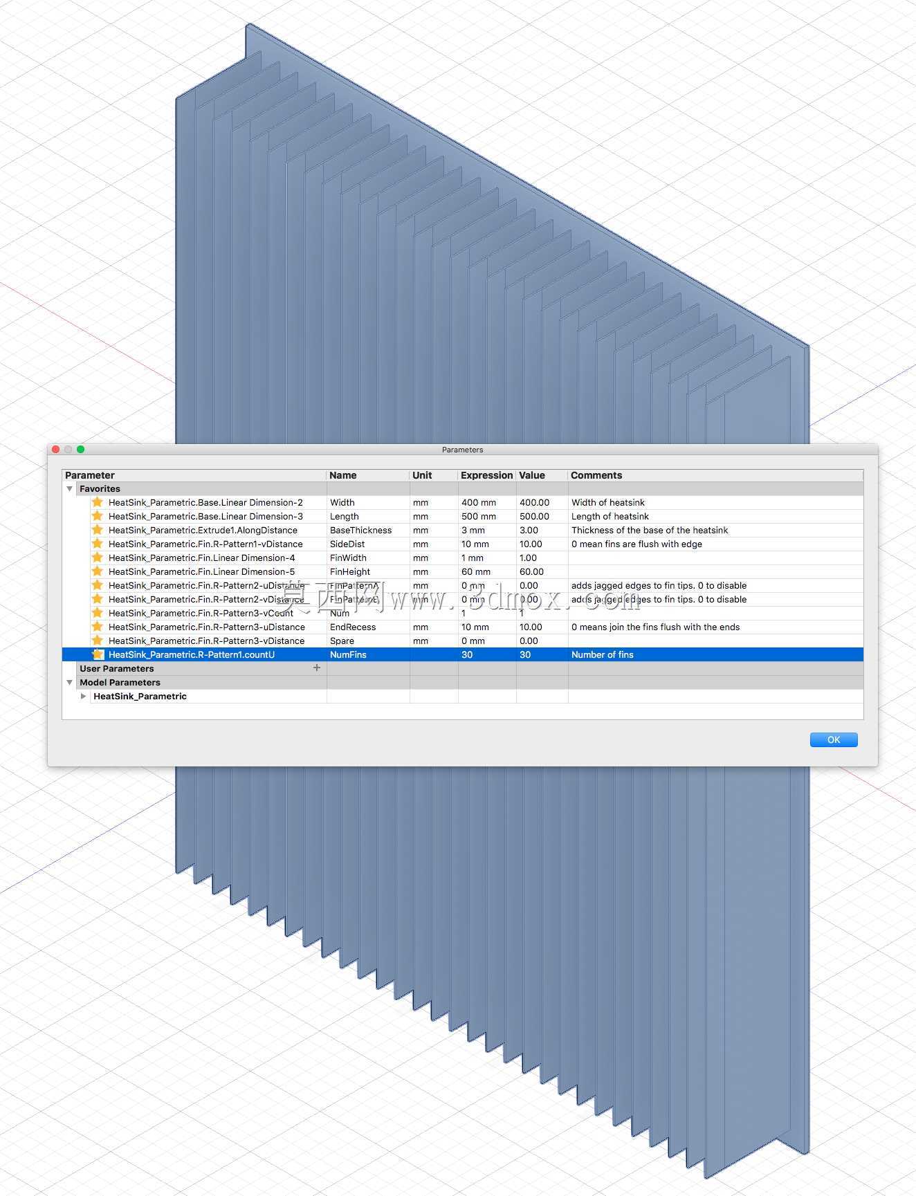This screenshot has height=1196, width=916.
Task: Click the Name column header
Action: point(368,475)
